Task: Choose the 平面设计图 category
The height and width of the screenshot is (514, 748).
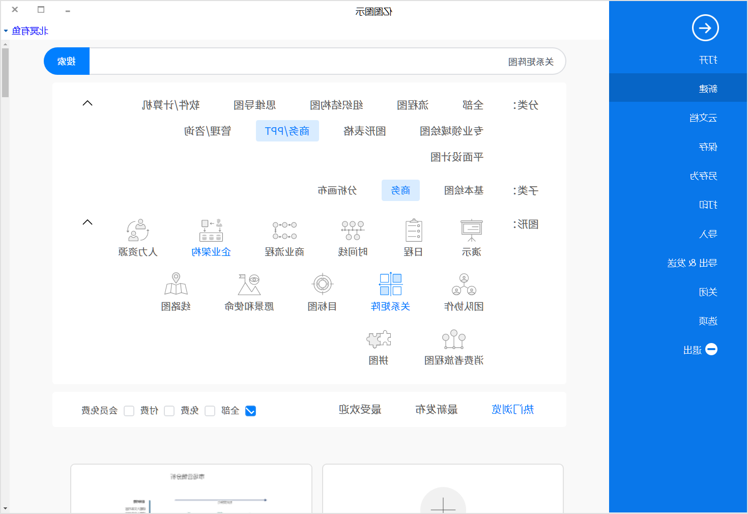Action: point(457,157)
